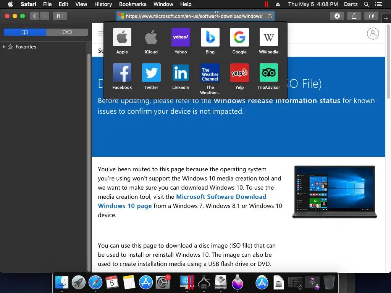Toggle the Safari sidebar button
This screenshot has height=293, width=391.
60,16
